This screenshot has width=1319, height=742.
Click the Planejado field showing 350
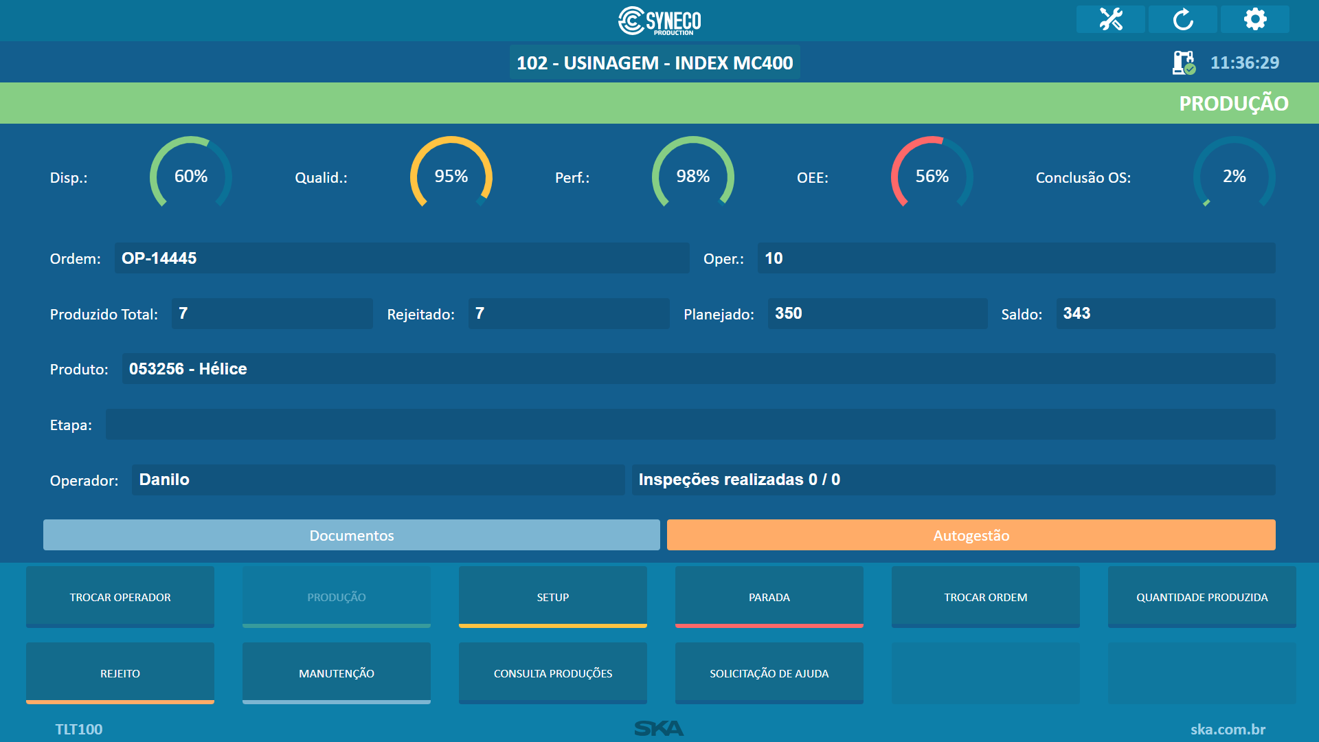[x=877, y=313]
